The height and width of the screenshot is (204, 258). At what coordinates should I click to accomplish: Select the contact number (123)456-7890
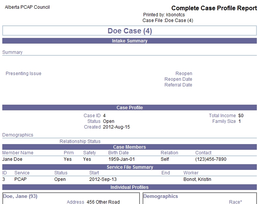[211, 159]
